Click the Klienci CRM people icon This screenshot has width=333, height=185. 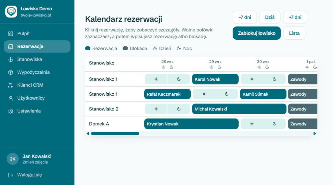(11, 85)
